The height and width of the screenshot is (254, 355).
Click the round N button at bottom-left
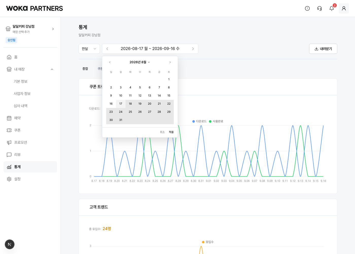point(10,244)
